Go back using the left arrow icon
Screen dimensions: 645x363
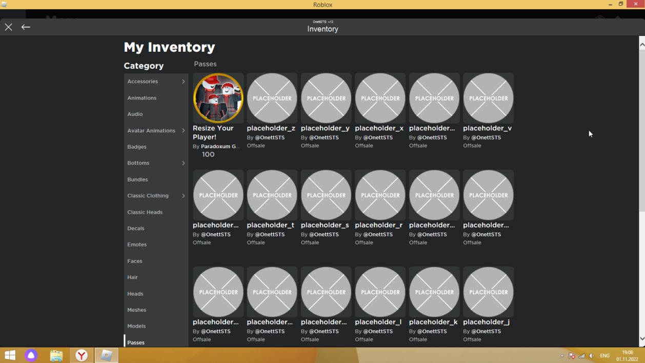pyautogui.click(x=26, y=27)
